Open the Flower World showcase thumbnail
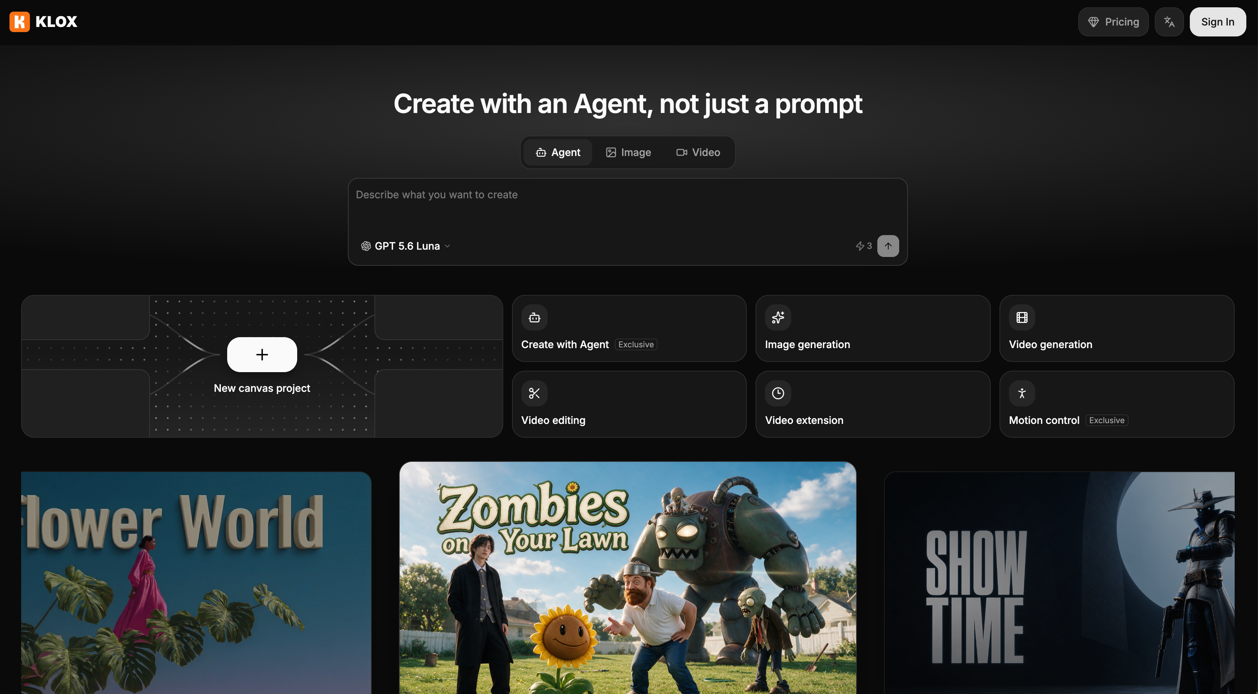The width and height of the screenshot is (1258, 694). coord(196,583)
